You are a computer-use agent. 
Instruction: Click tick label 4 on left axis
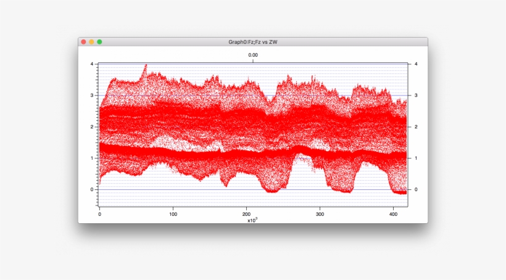92,64
